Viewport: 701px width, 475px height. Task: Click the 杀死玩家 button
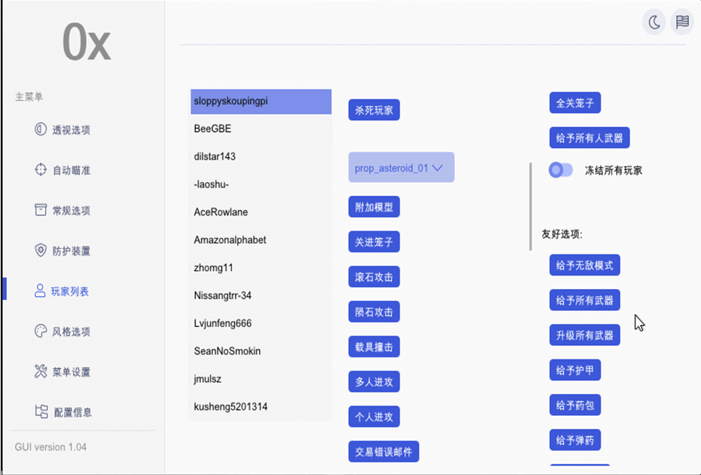tap(373, 110)
